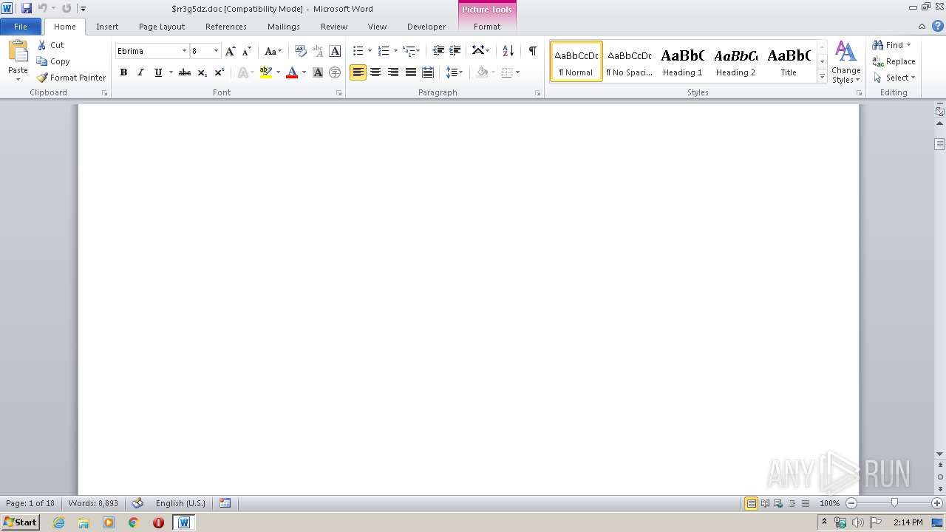Switch to Print Layout view in the status bar
Viewport: 946px width, 532px height.
click(x=751, y=503)
